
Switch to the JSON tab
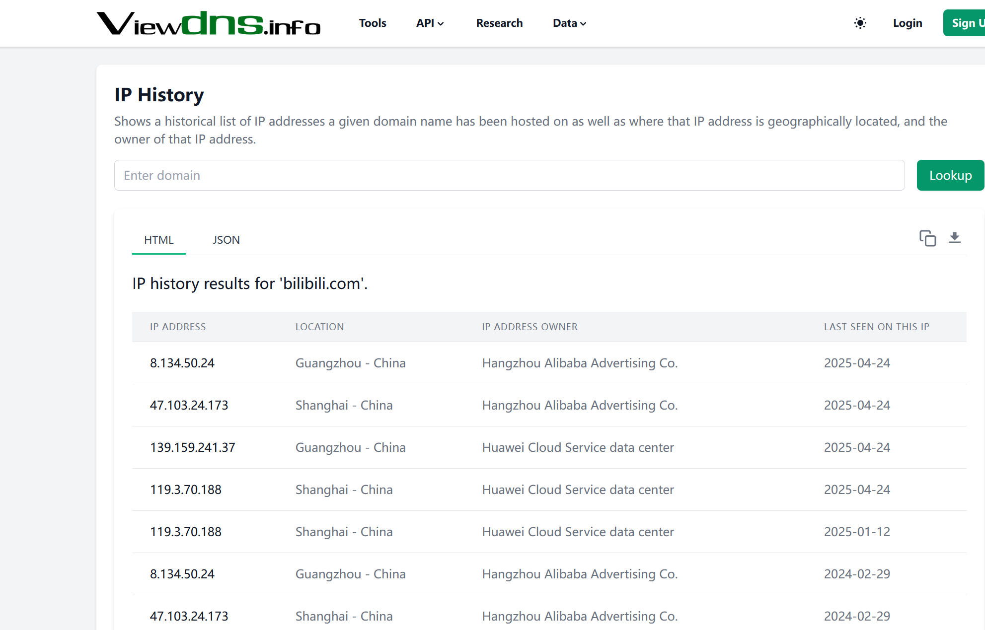click(x=226, y=240)
